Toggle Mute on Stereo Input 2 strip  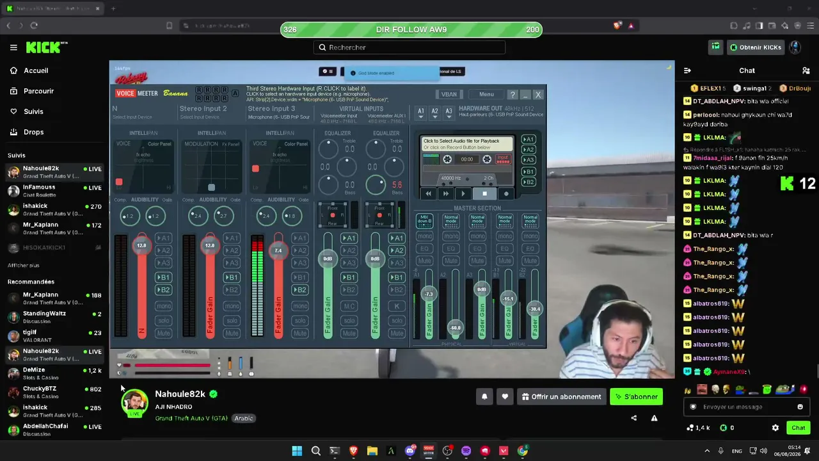point(232,333)
